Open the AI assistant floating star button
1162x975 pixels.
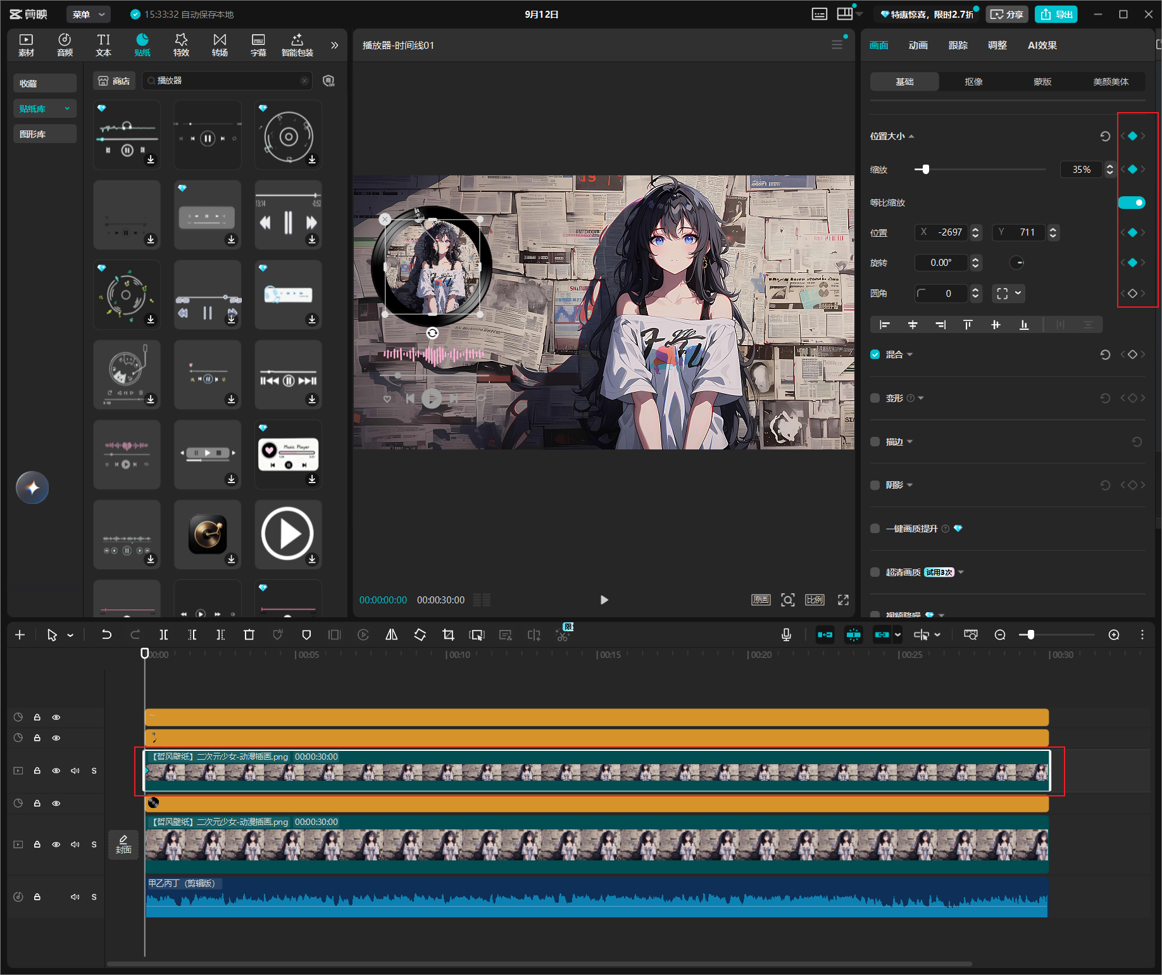pyautogui.click(x=32, y=487)
